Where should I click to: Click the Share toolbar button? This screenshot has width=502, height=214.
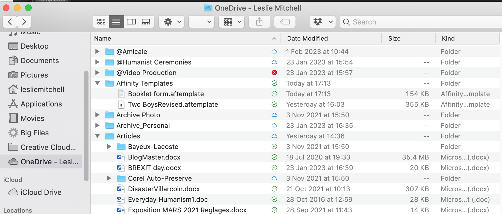click(x=259, y=22)
